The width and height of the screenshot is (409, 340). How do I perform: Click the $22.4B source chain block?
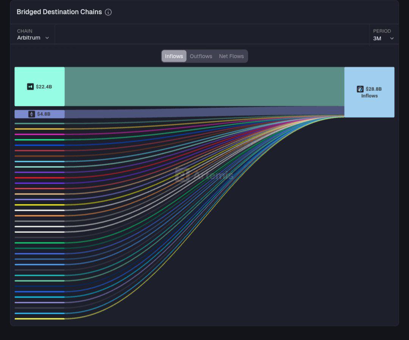[x=40, y=87]
